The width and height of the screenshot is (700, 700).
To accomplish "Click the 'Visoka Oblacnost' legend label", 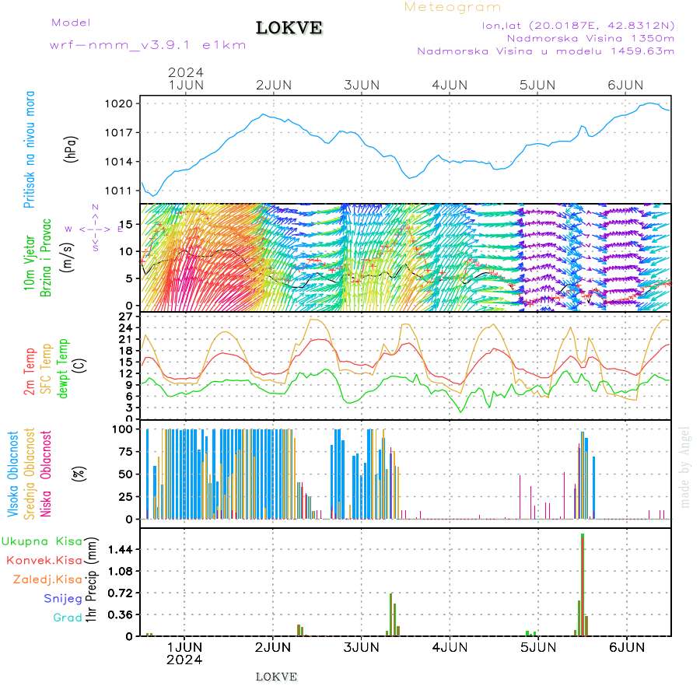I will click(x=13, y=474).
